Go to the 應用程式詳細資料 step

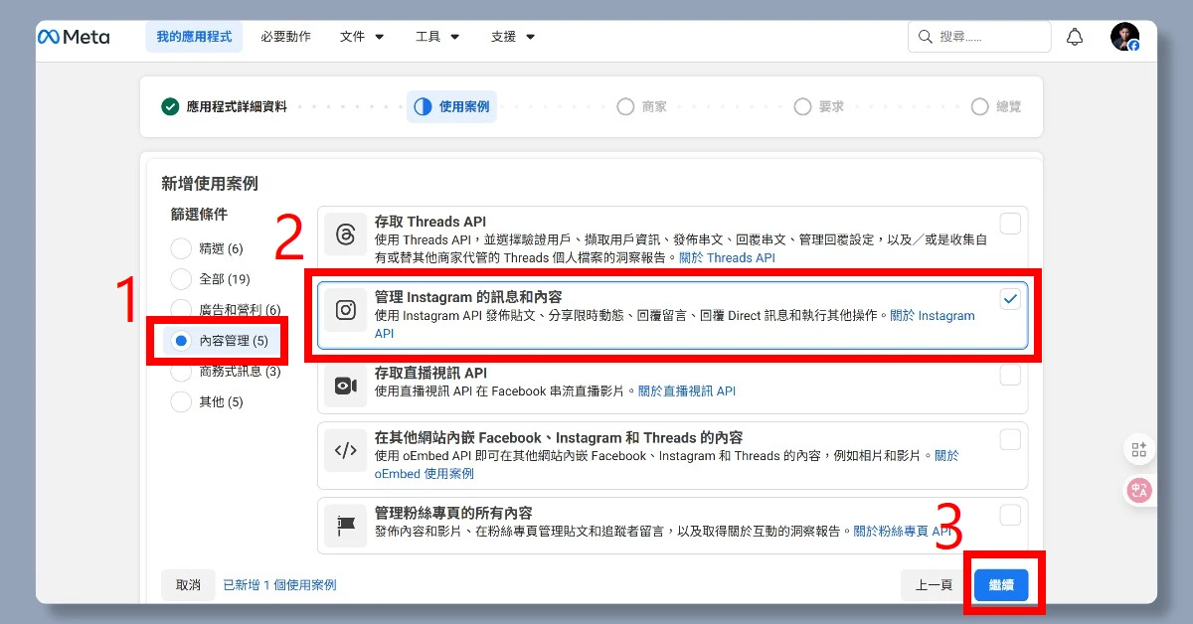point(225,106)
